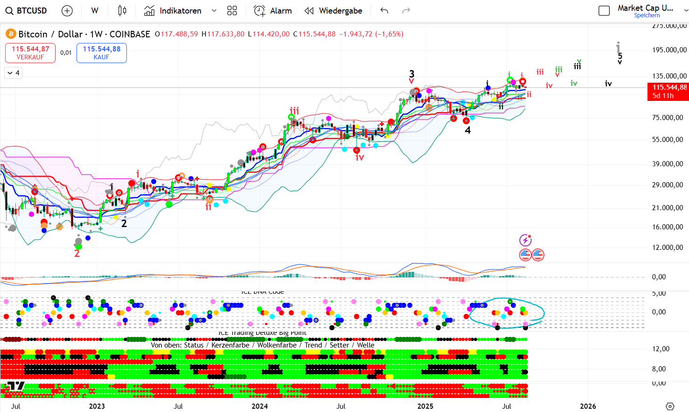Change the W weekly interval

[x=95, y=11]
